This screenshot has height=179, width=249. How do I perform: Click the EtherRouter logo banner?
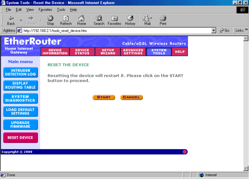pyautogui.click(x=33, y=41)
